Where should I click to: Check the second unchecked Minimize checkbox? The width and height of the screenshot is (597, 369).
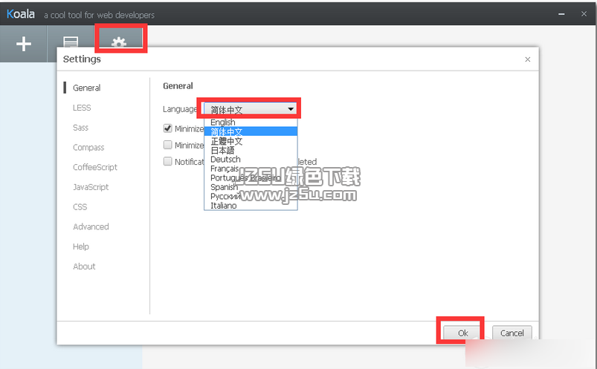point(167,145)
